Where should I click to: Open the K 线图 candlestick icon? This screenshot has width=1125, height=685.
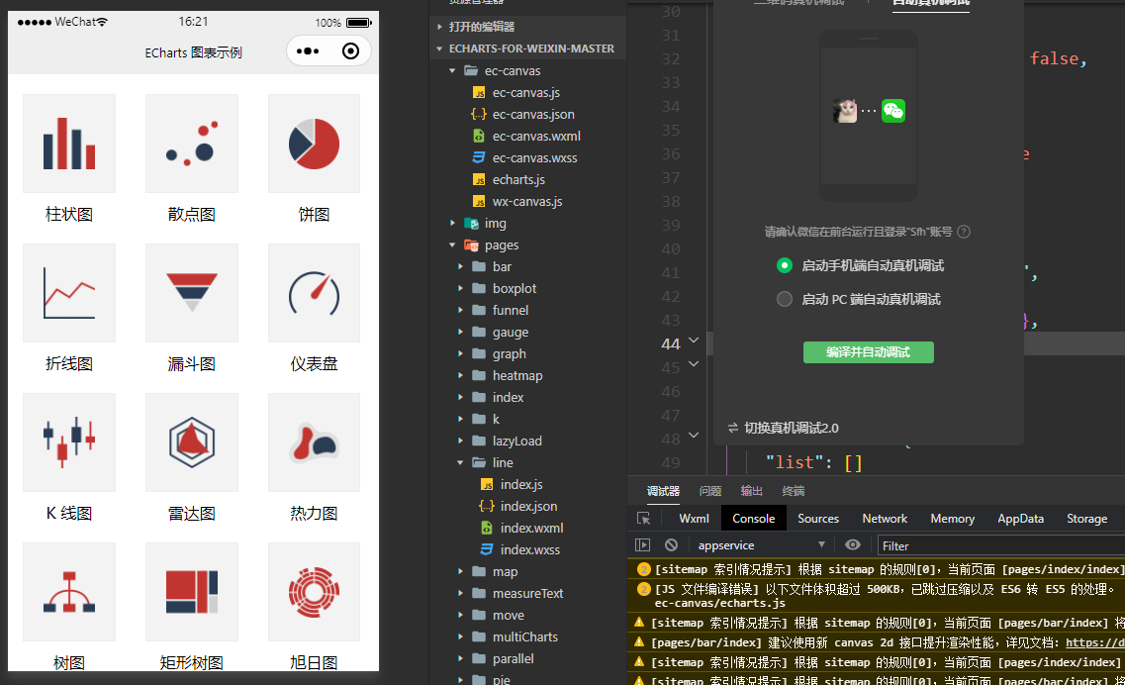pyautogui.click(x=69, y=442)
